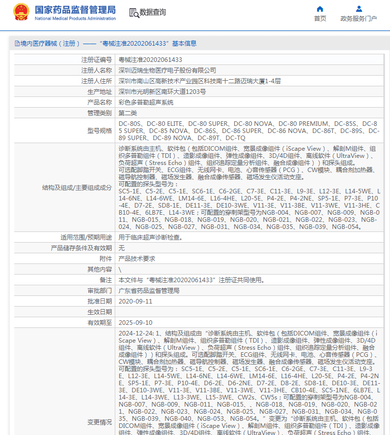Click the 本文件与…注册证共同使用 remark
Viewport: 390px width, 435px height.
(191, 280)
